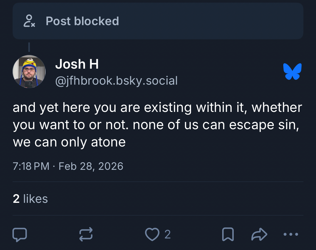Open the @jfhbrook.bsky.social handle

click(116, 81)
